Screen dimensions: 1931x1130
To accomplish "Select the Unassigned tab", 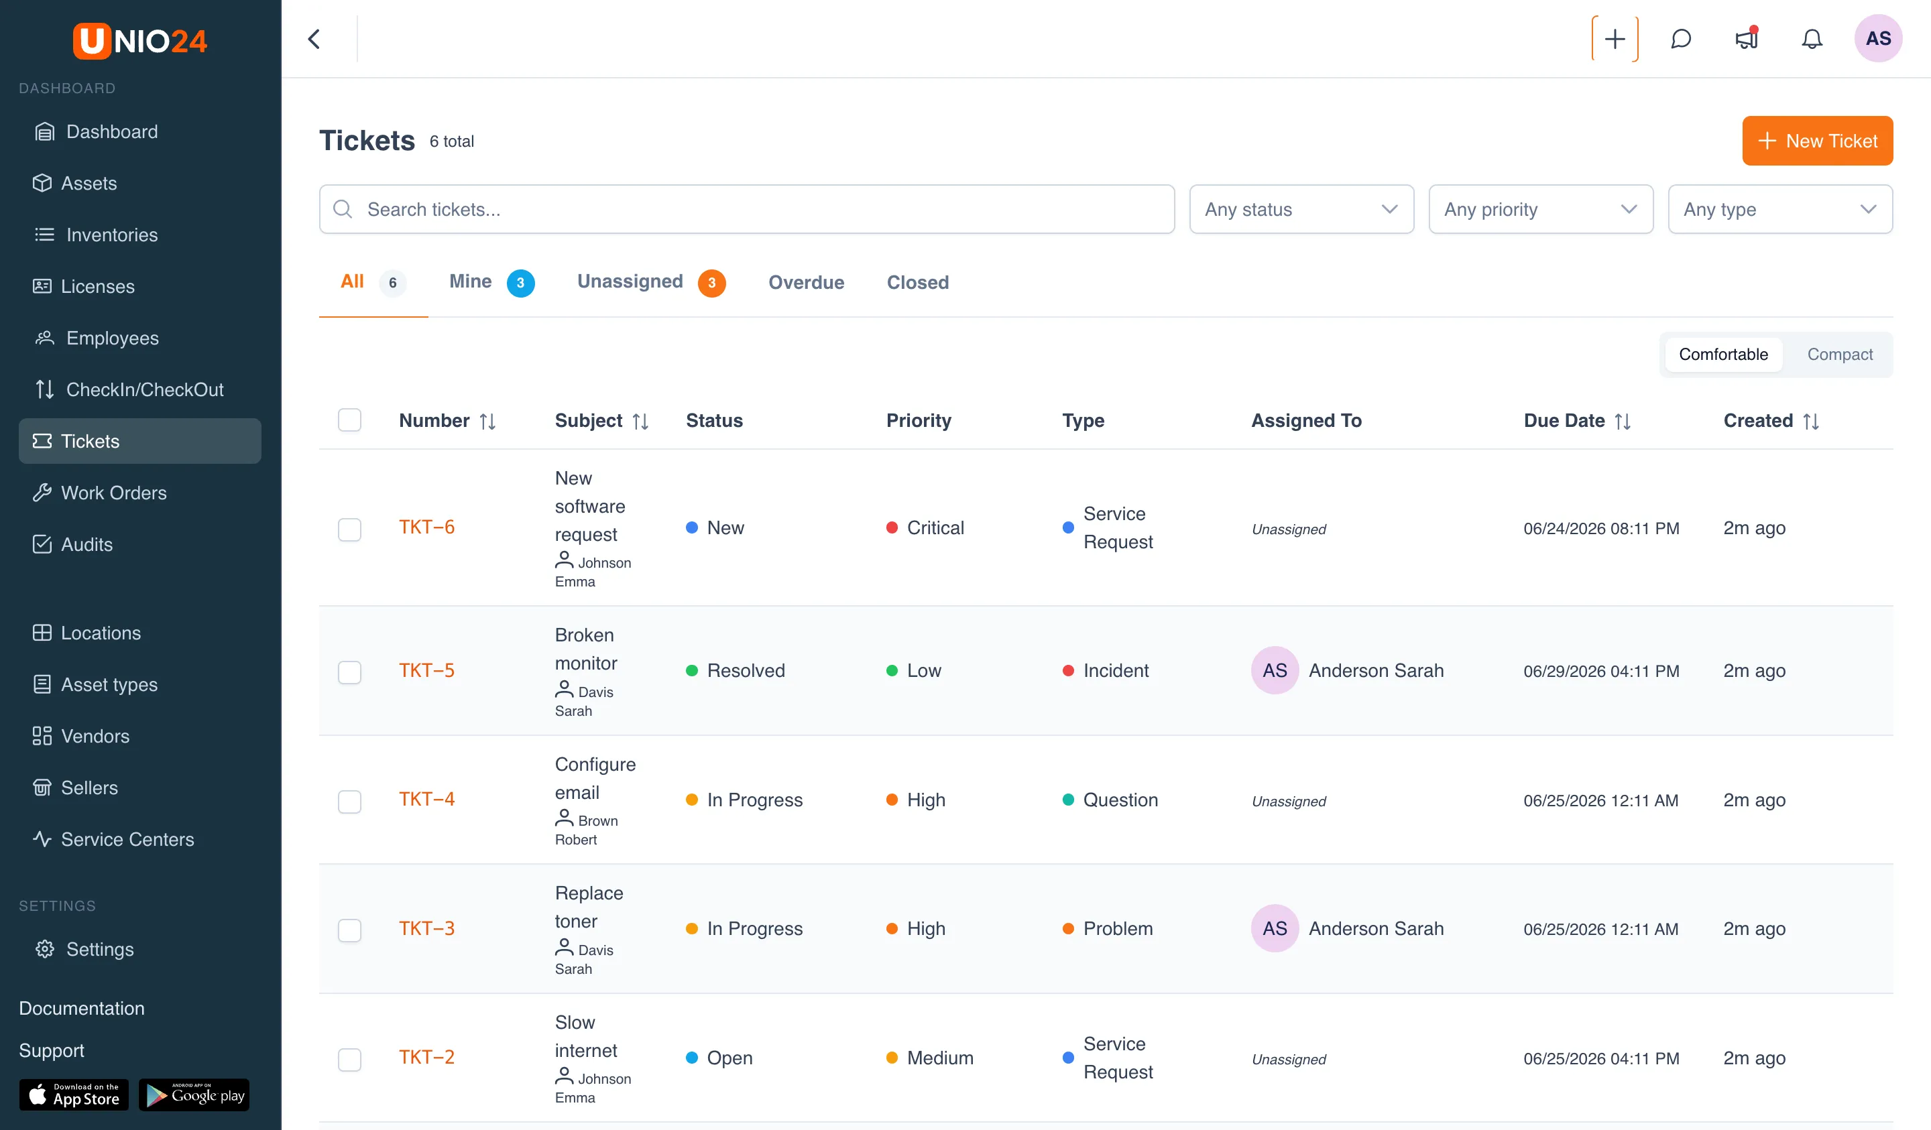I will (650, 282).
